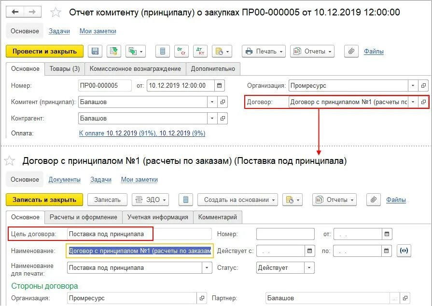This screenshot has height=306, width=432.
Task: Open the document structure list icon in report toolbar
Action: [163, 52]
